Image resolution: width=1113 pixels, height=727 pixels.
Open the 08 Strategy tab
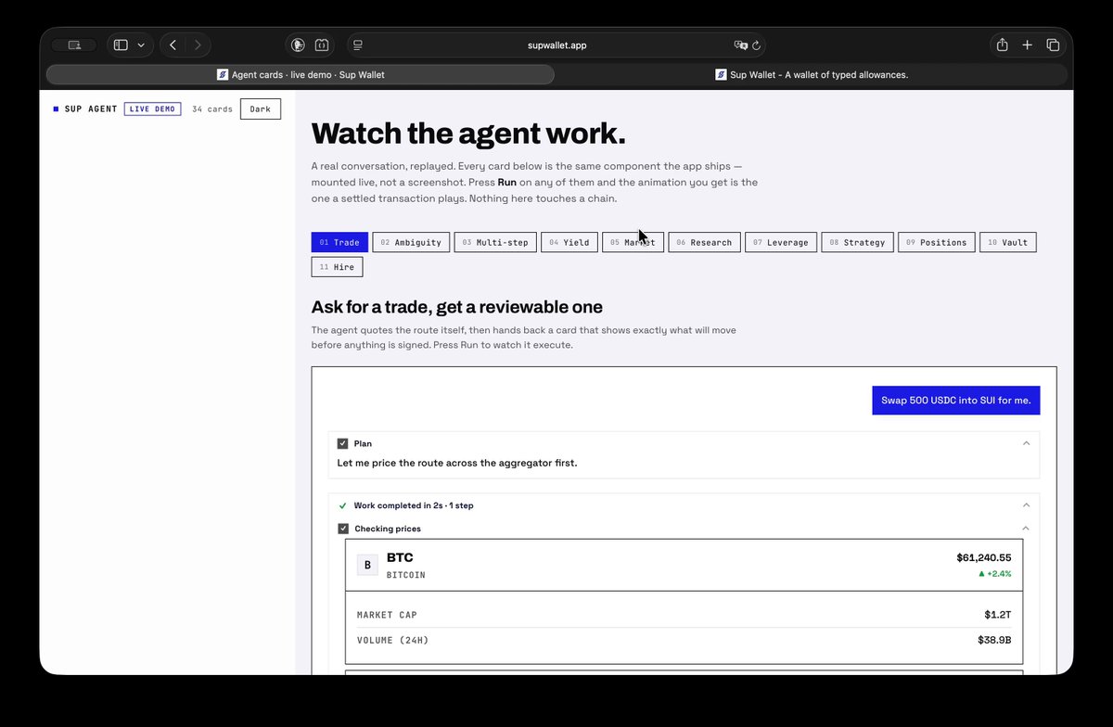[x=858, y=242]
